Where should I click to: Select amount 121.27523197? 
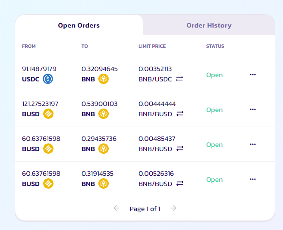tap(40, 104)
